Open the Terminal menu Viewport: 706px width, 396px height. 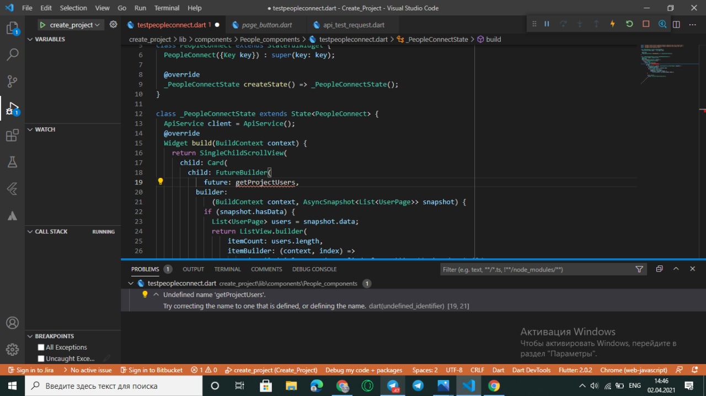tap(167, 8)
